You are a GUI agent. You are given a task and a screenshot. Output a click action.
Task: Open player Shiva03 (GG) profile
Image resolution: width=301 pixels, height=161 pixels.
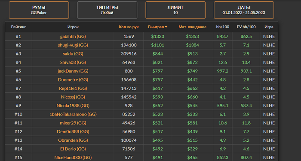coord(73,62)
